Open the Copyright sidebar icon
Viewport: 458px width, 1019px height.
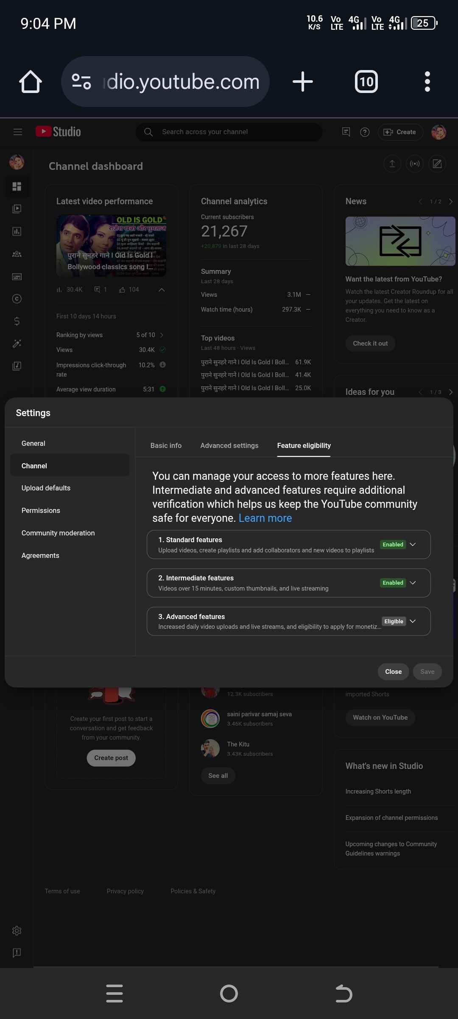click(17, 299)
